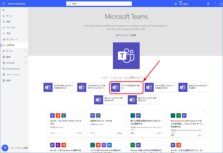
Task: Open template ファイルが SharePoint に追加され
Action: [x=106, y=146]
